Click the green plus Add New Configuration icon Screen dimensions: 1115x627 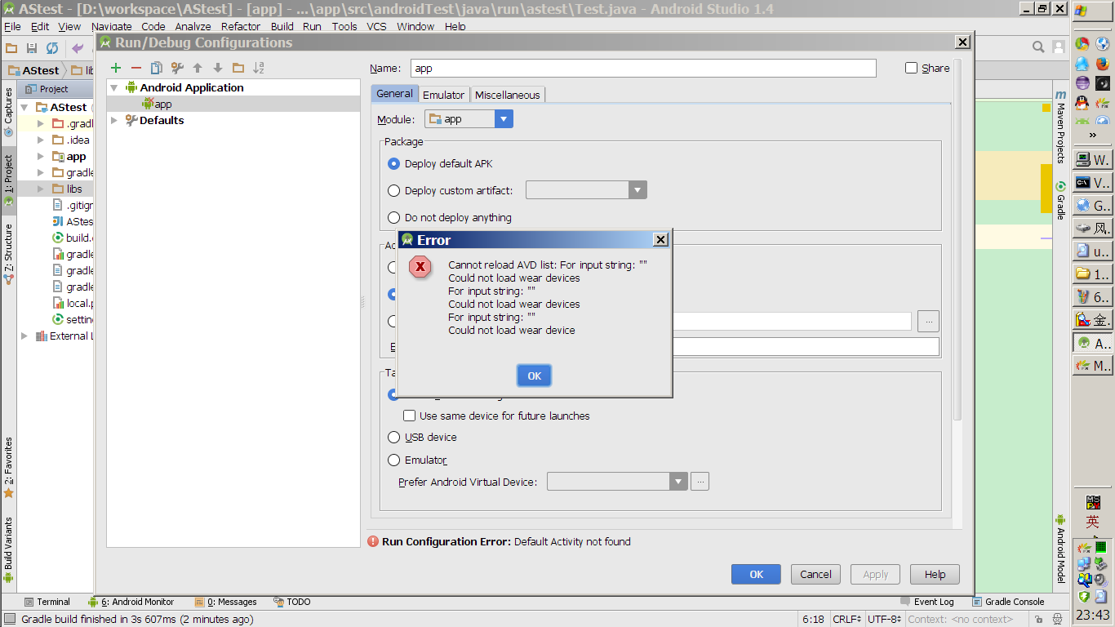tap(116, 68)
